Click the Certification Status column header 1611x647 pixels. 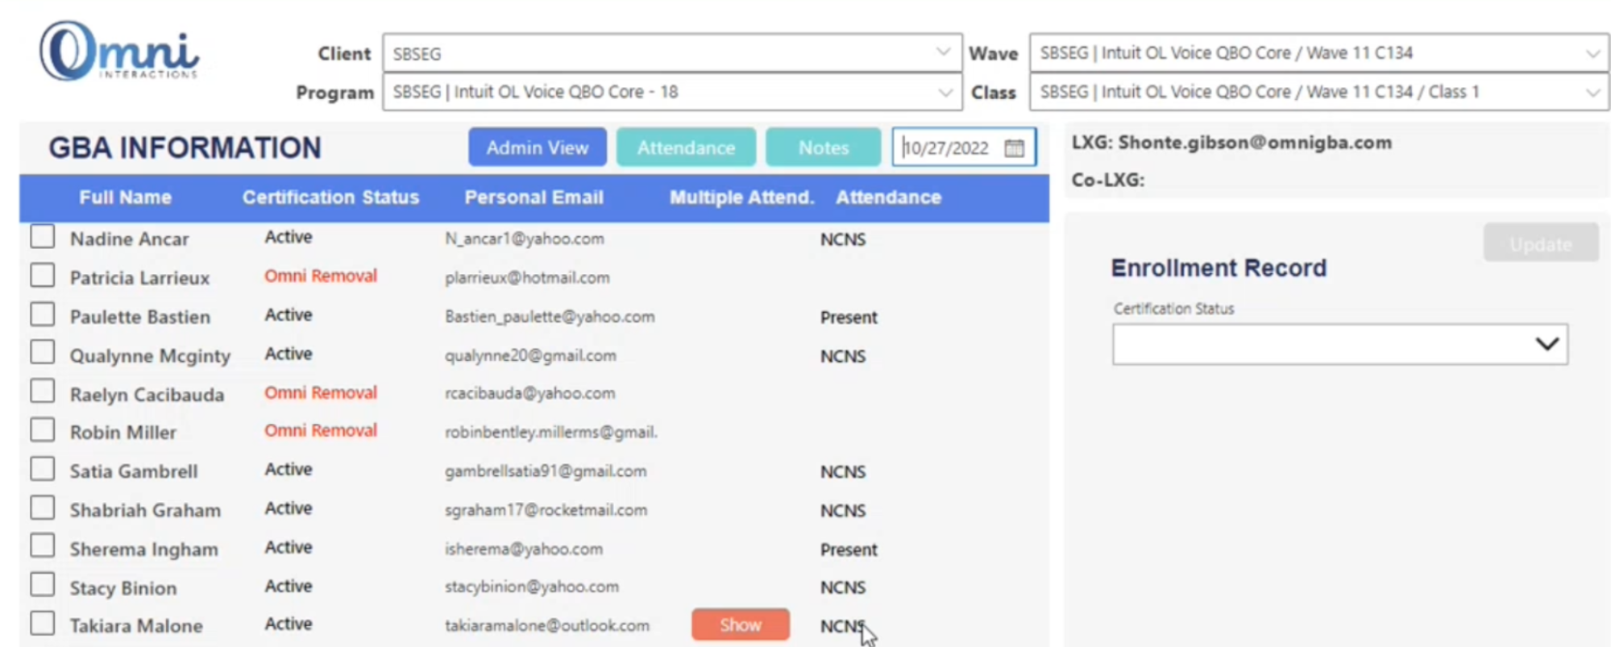pos(330,197)
